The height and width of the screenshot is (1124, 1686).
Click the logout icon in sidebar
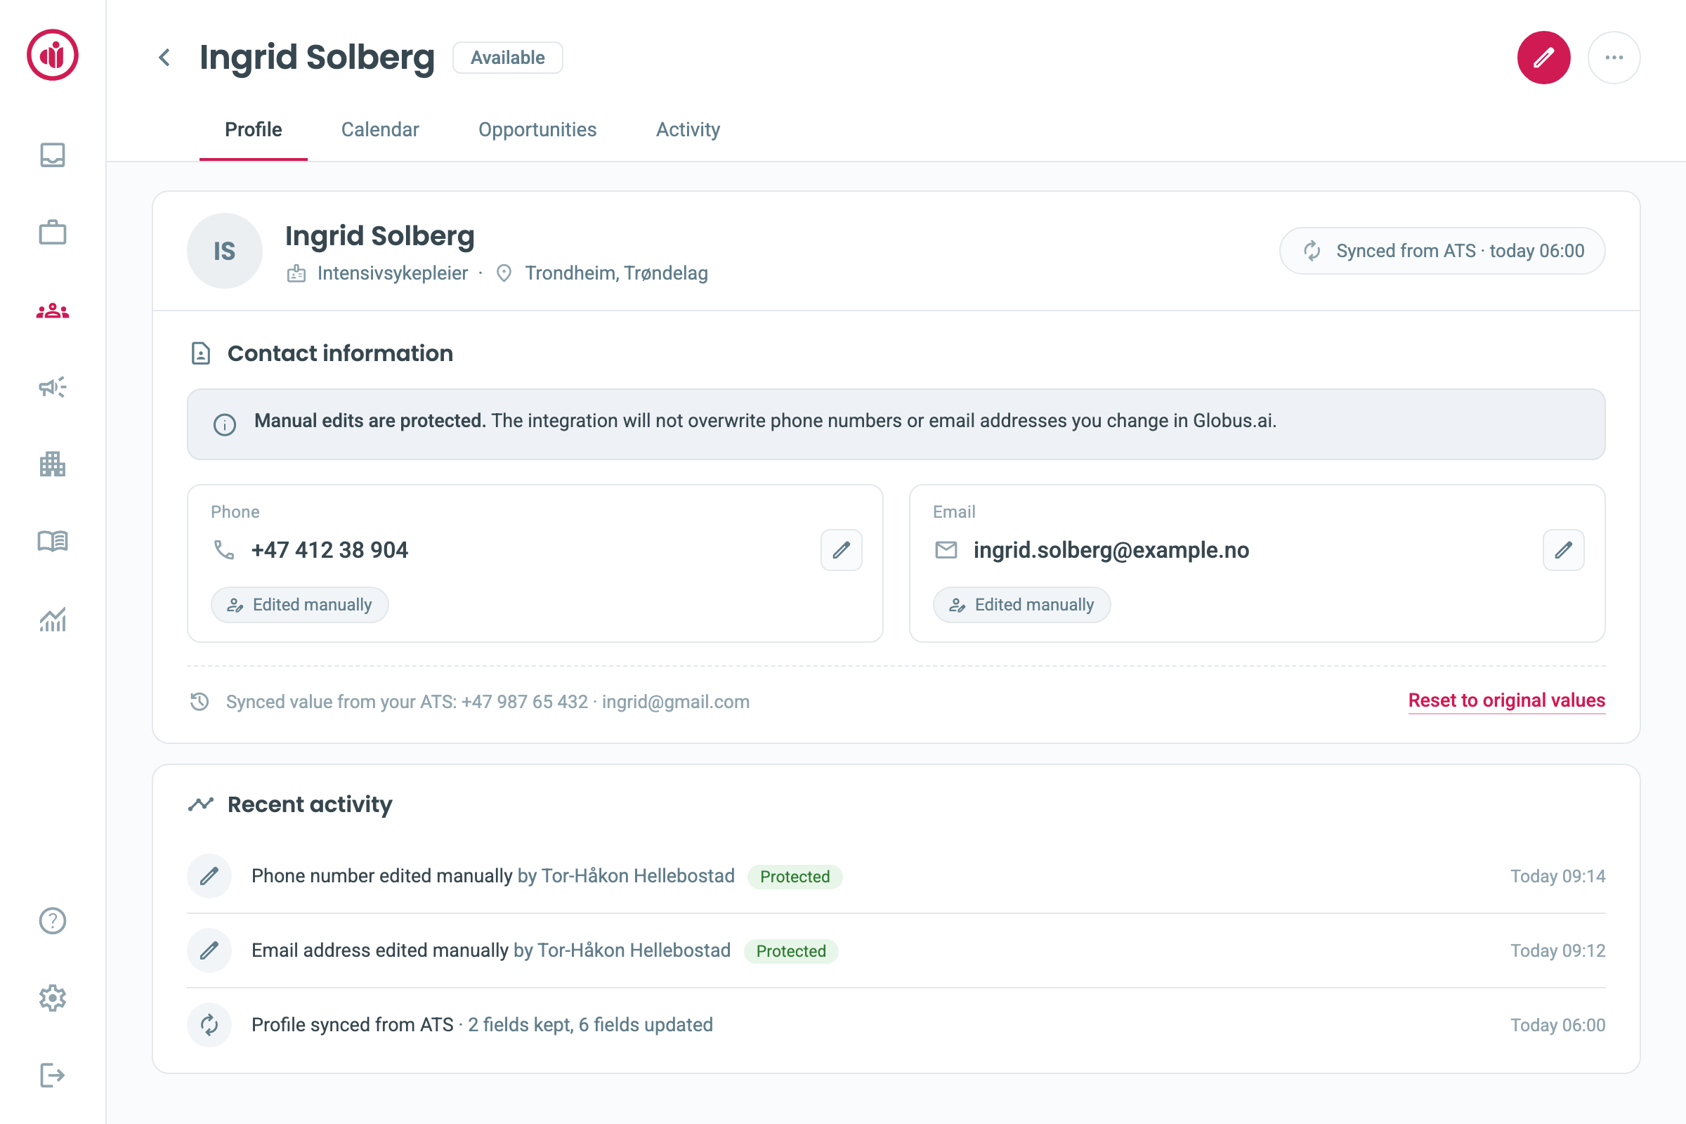point(52,1076)
